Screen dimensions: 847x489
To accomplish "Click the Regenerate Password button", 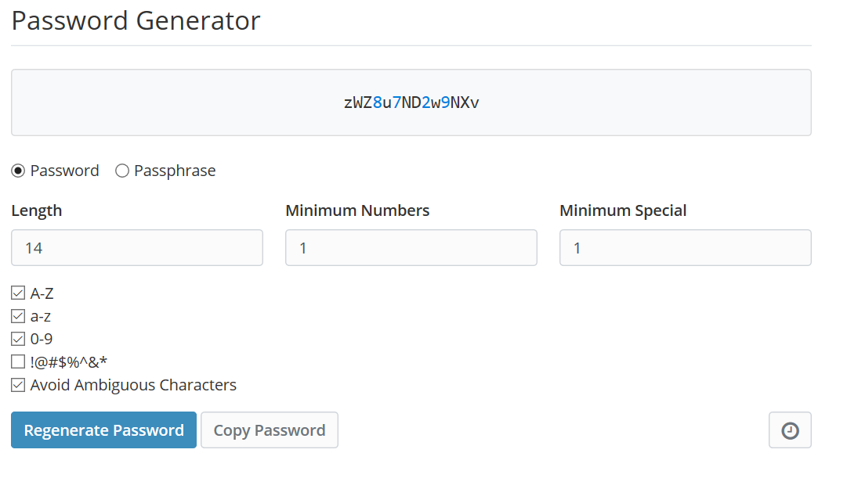I will [103, 430].
